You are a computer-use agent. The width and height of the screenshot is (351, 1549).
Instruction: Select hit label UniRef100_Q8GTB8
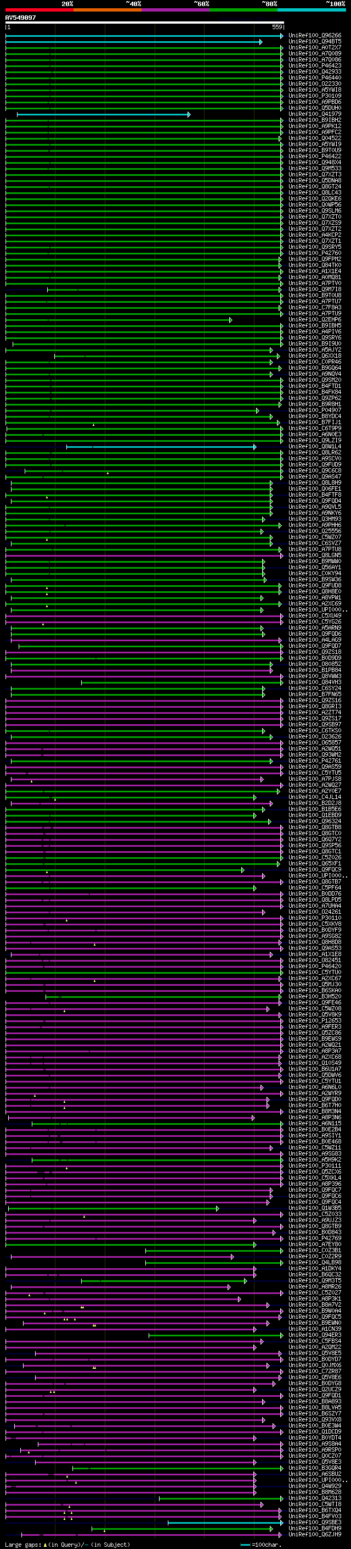pos(314,827)
